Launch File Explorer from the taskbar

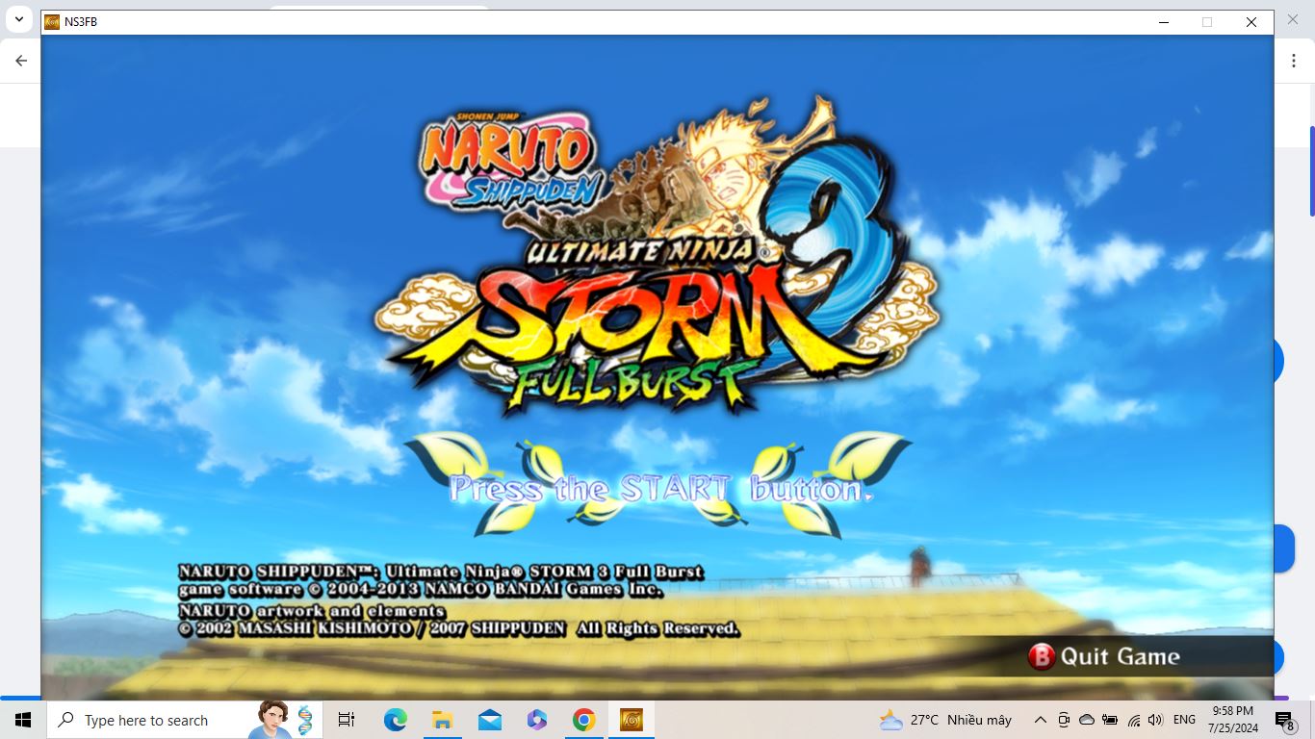click(x=442, y=720)
